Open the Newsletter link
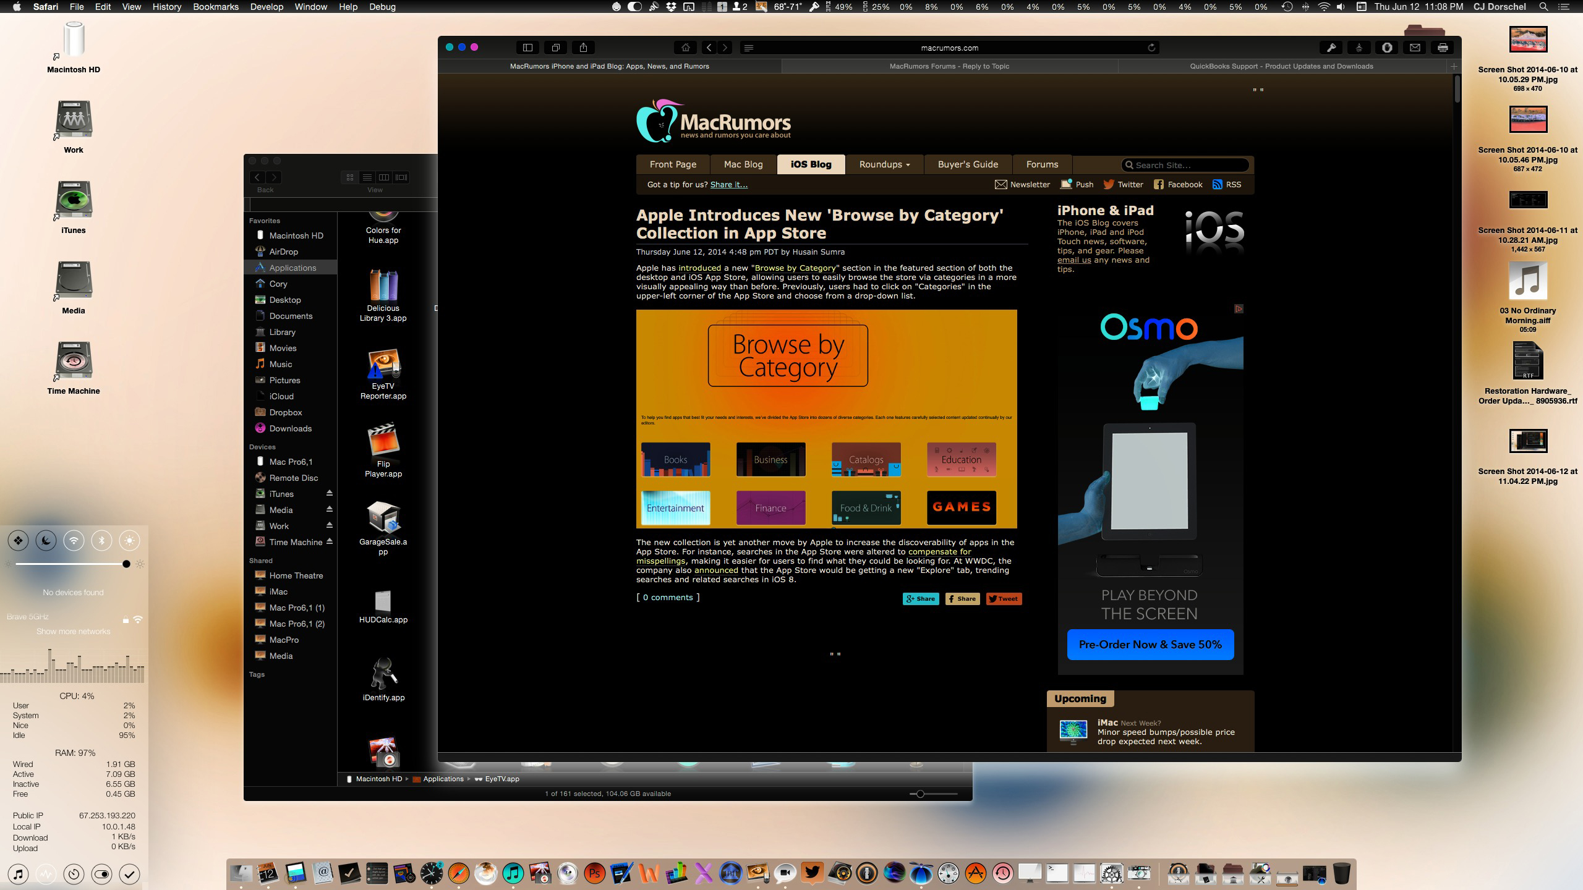The height and width of the screenshot is (890, 1583). coord(1022,184)
